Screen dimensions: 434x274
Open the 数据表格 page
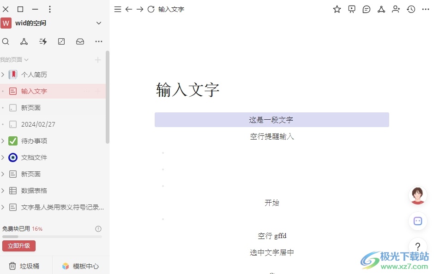pos(34,191)
